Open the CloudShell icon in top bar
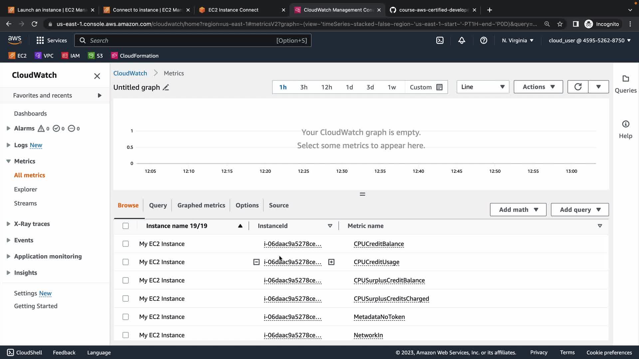The image size is (639, 359). pos(440,41)
